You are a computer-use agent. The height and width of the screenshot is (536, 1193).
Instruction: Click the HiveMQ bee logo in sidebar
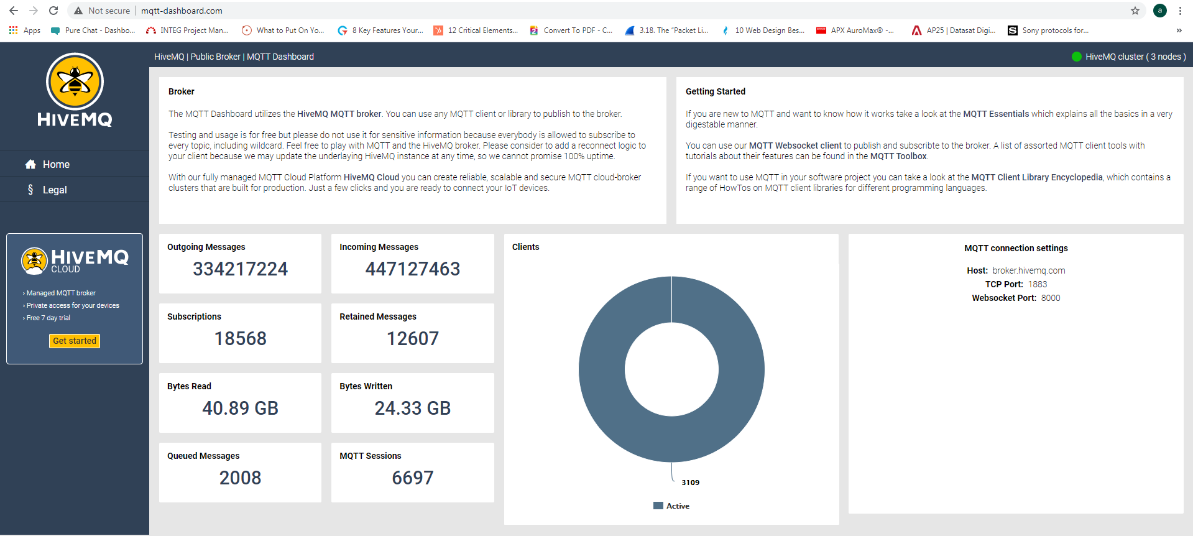[x=75, y=81]
